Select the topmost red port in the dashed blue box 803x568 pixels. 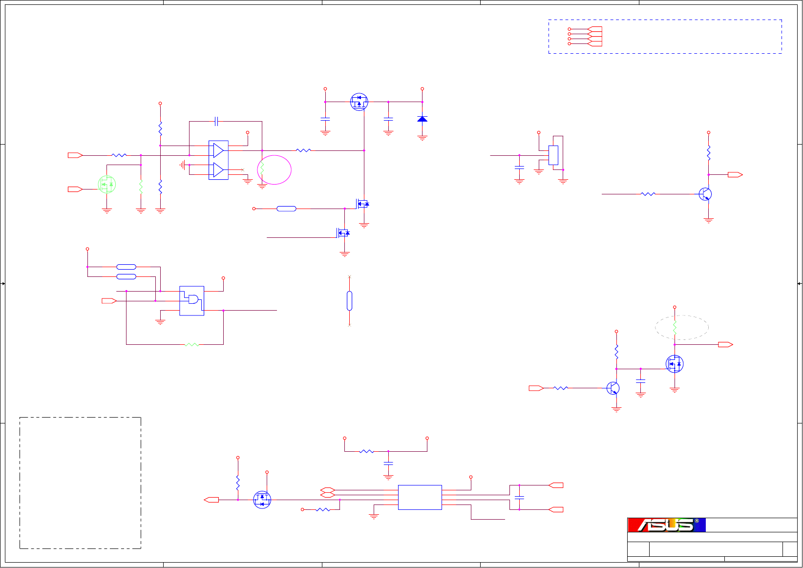(595, 29)
